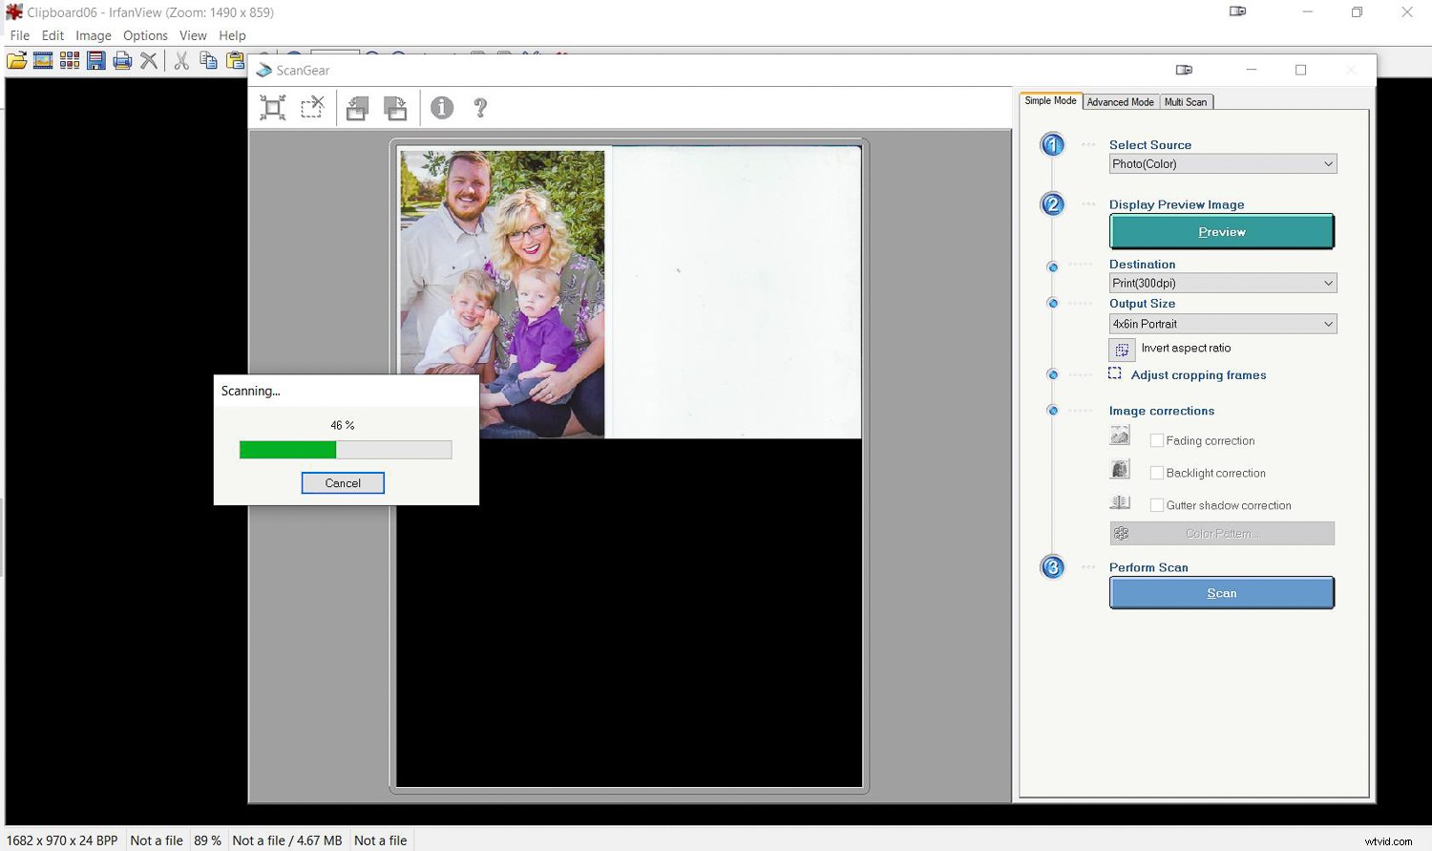Check Gutter shadow correction

pos(1156,504)
